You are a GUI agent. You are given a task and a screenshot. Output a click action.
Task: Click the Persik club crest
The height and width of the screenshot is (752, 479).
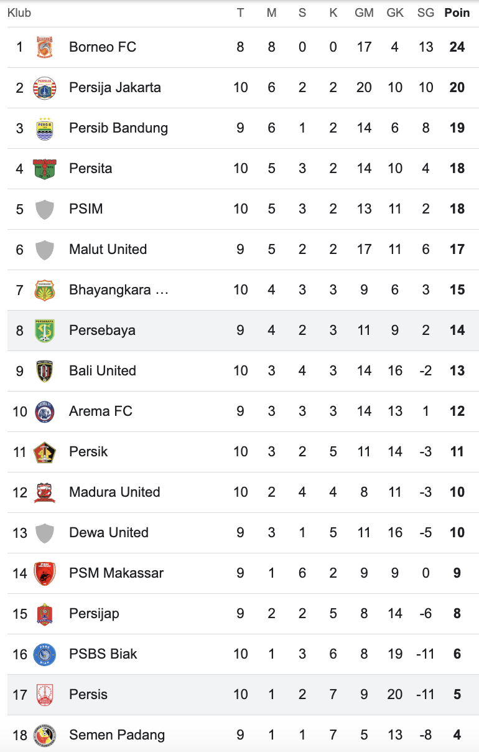pyautogui.click(x=44, y=452)
